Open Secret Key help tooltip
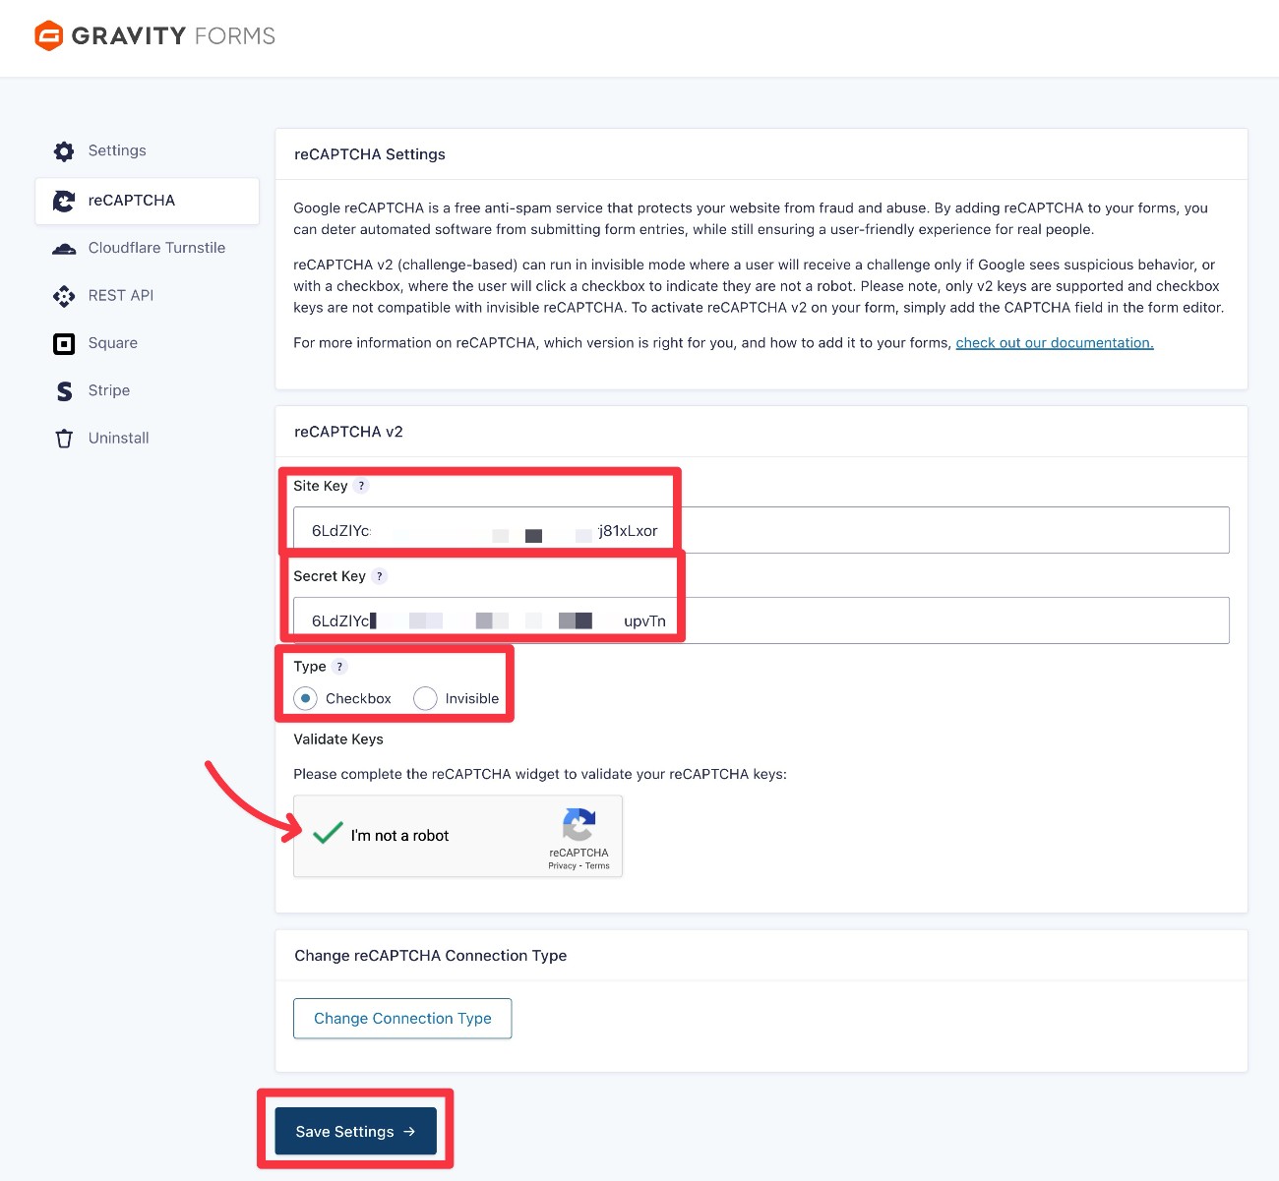Viewport: 1279px width, 1181px height. (380, 576)
